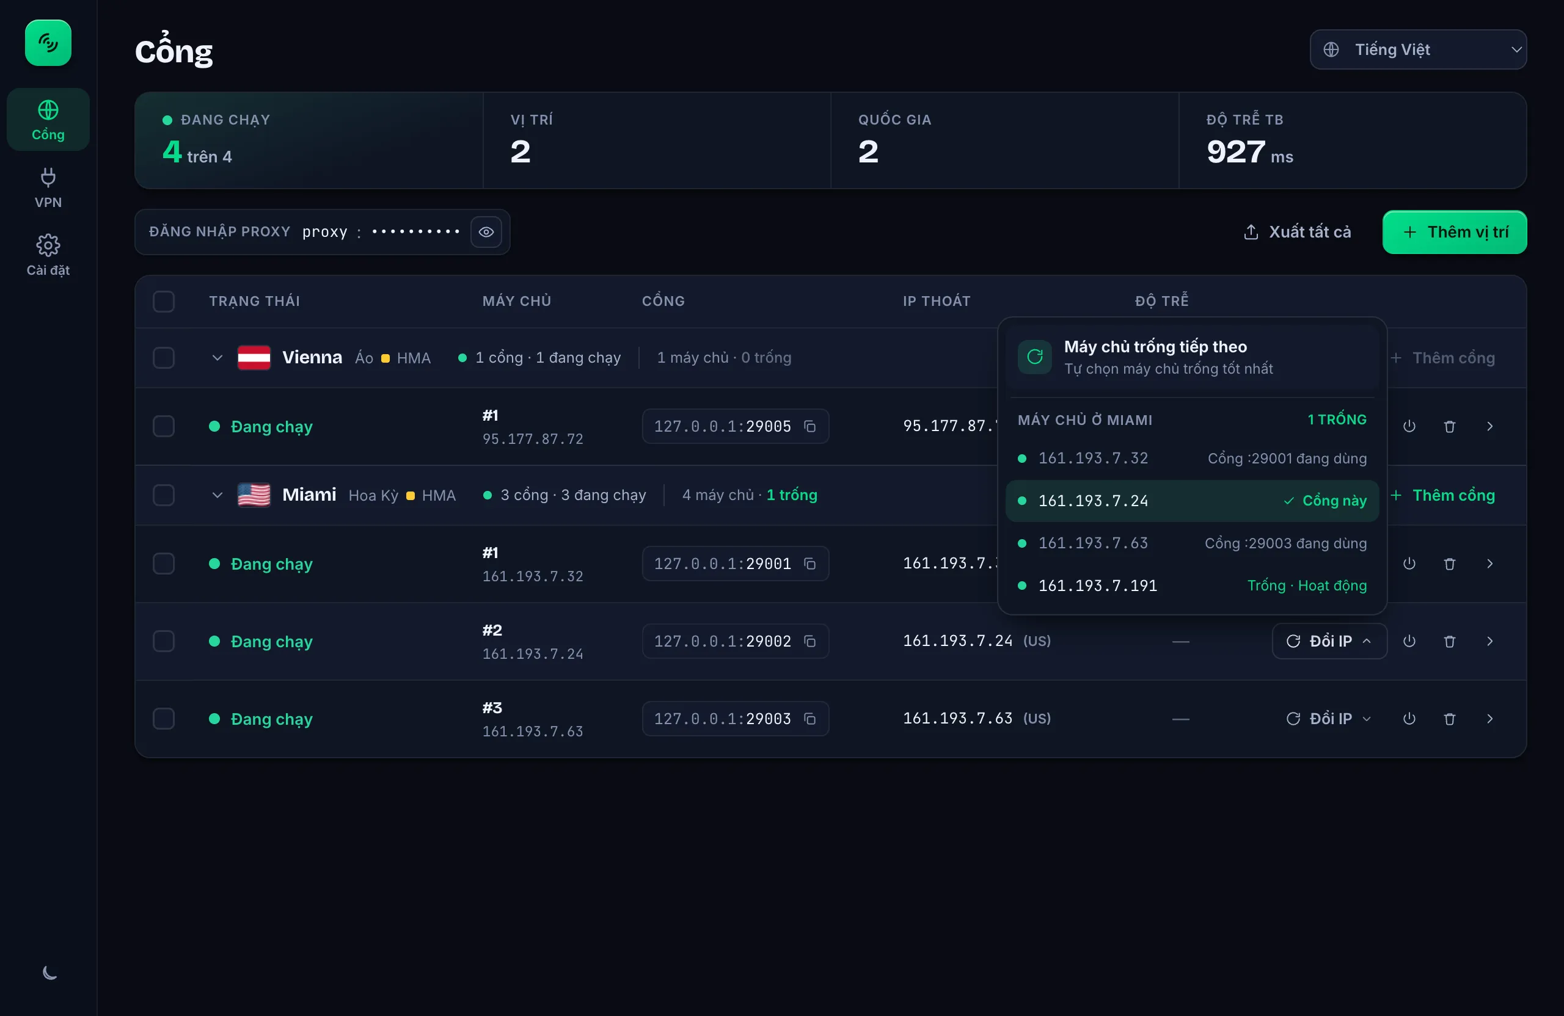This screenshot has height=1016, width=1564.
Task: Close Đổi IP dropdown on port 29002
Action: tap(1329, 641)
